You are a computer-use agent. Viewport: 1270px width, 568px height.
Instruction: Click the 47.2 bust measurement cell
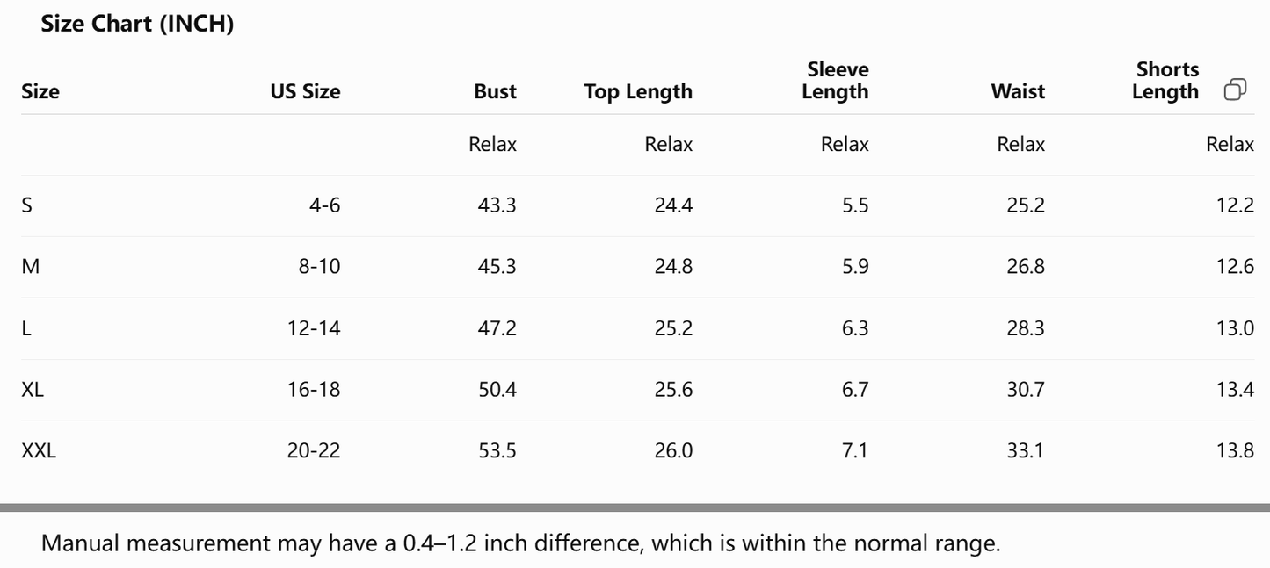[x=497, y=328]
